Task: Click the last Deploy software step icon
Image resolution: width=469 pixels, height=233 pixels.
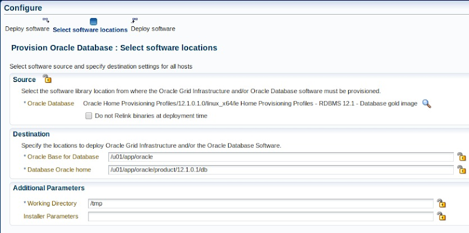Action: [x=134, y=20]
